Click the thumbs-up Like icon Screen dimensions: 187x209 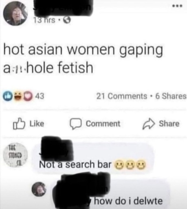tap(19, 123)
